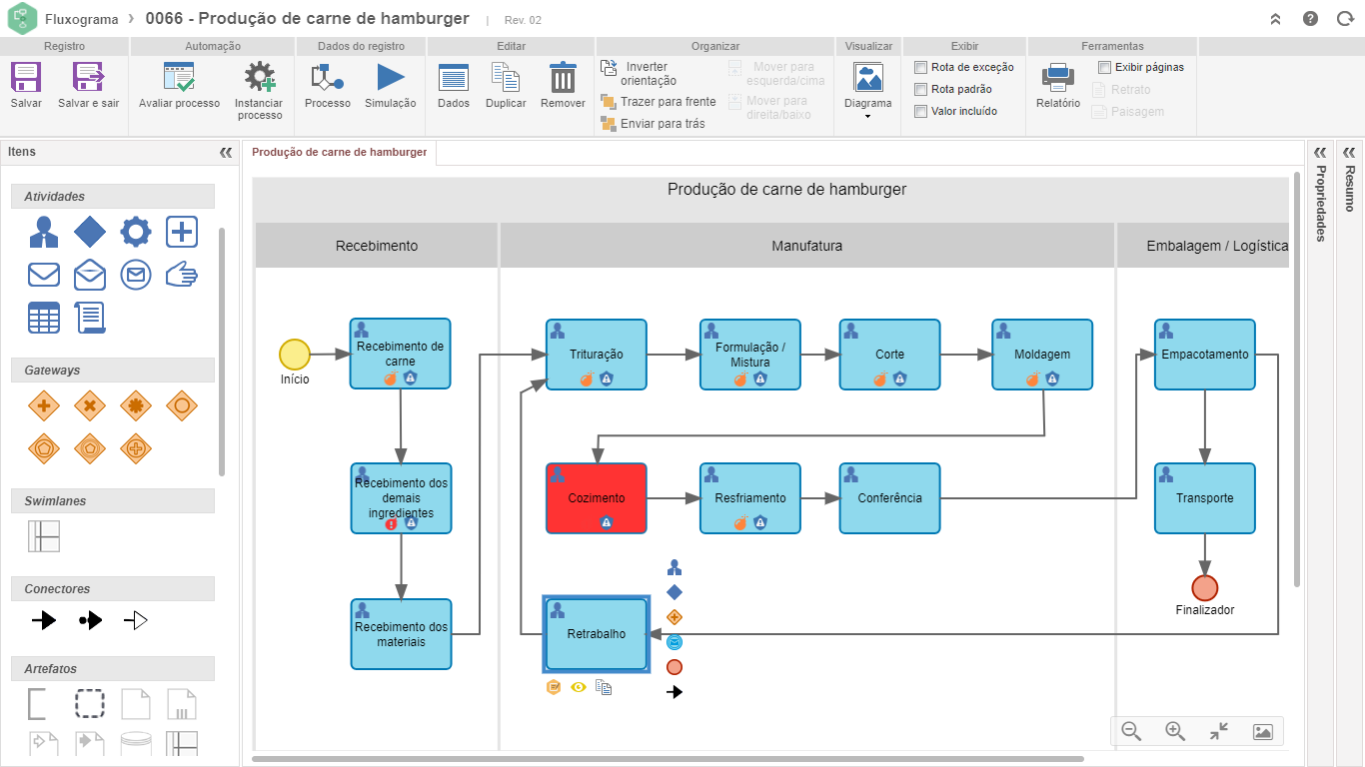1365x767 pixels.
Task: Start the Simulação play icon
Action: pyautogui.click(x=390, y=78)
